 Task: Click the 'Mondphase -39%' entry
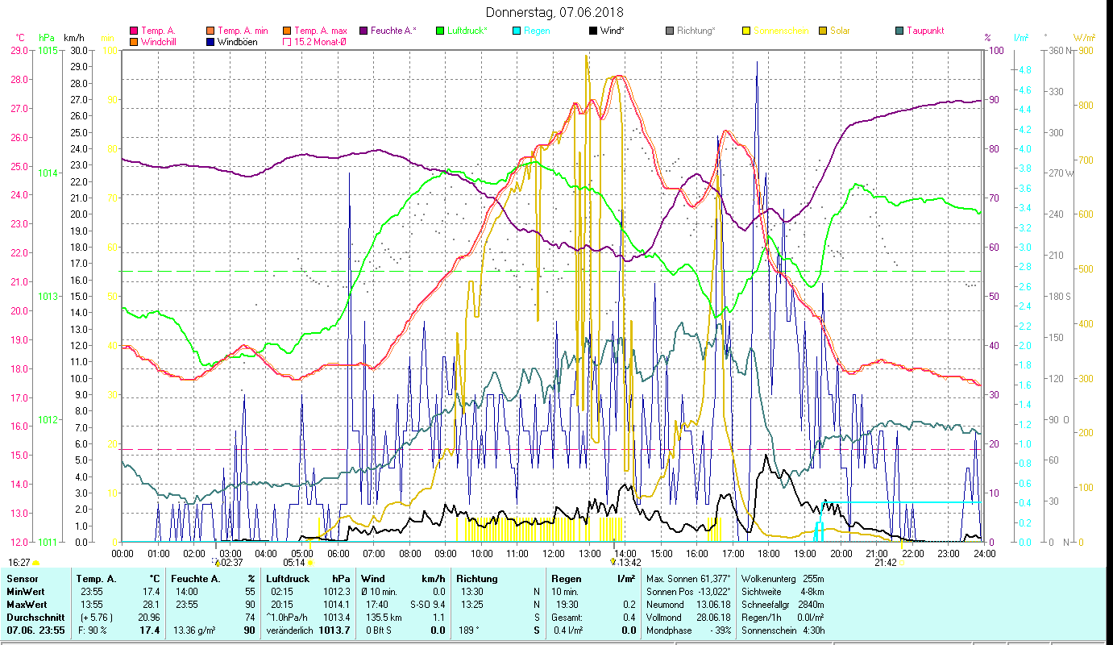point(688,630)
